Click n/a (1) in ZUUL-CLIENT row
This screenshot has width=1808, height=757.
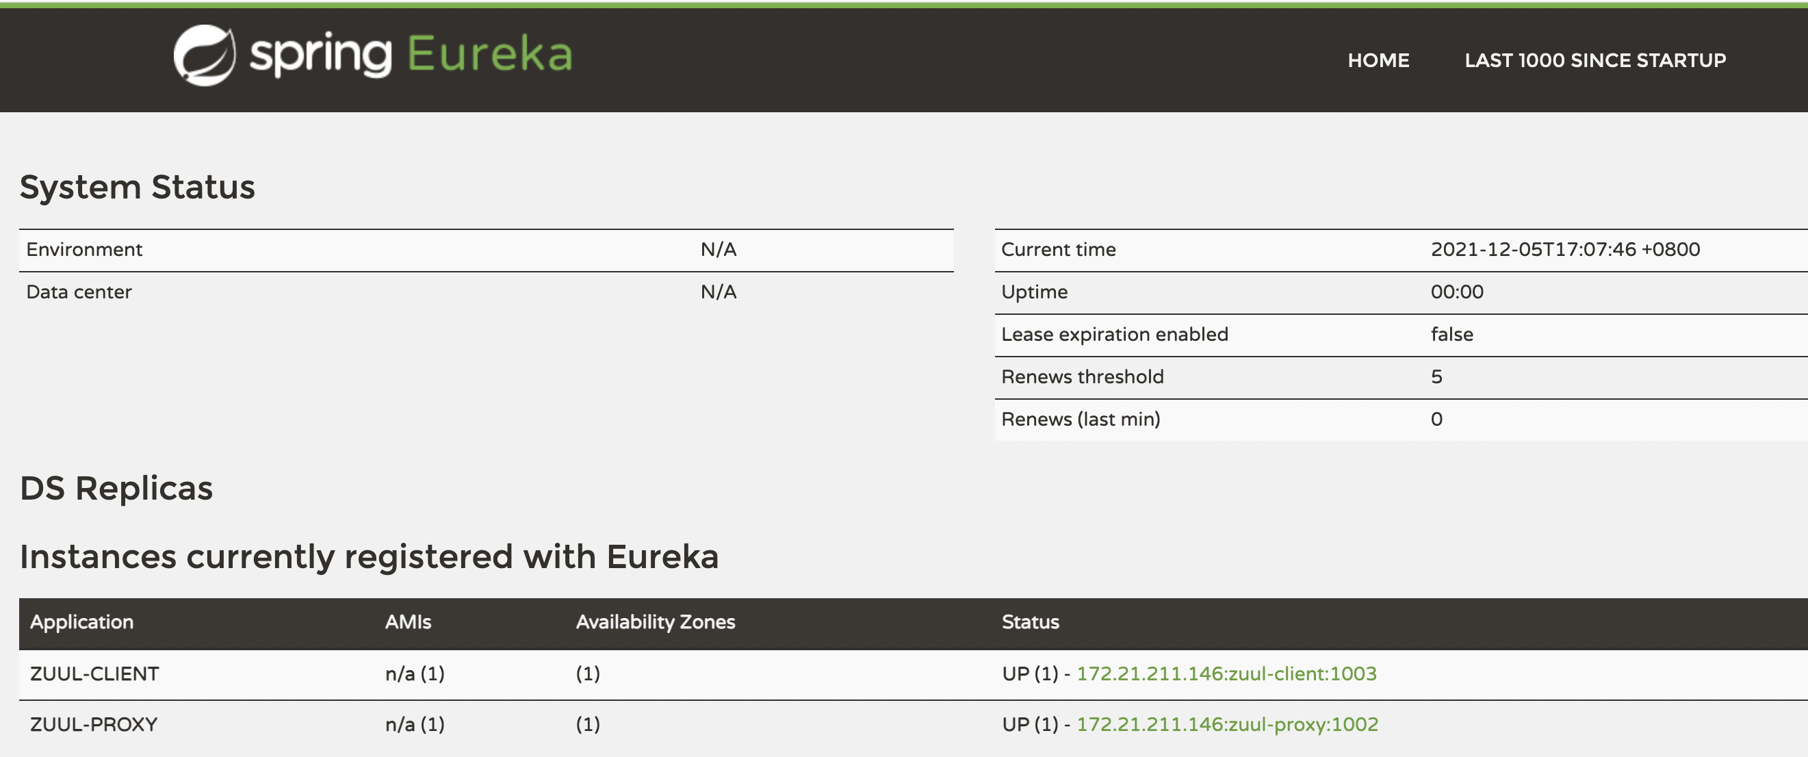coord(415,674)
